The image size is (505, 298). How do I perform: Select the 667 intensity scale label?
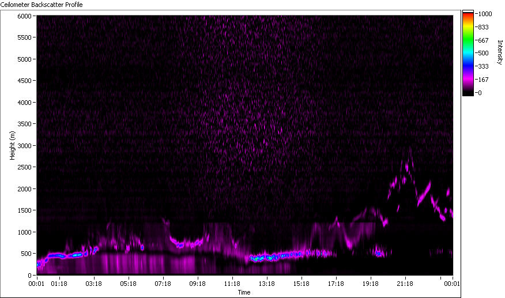coord(484,40)
